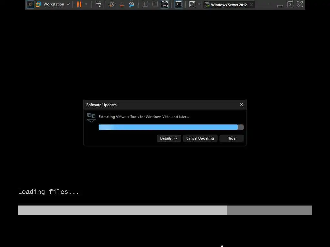Close the Windows Server 2012 tab
Viewport: 330px width, 247px height.
[x=251, y=5]
